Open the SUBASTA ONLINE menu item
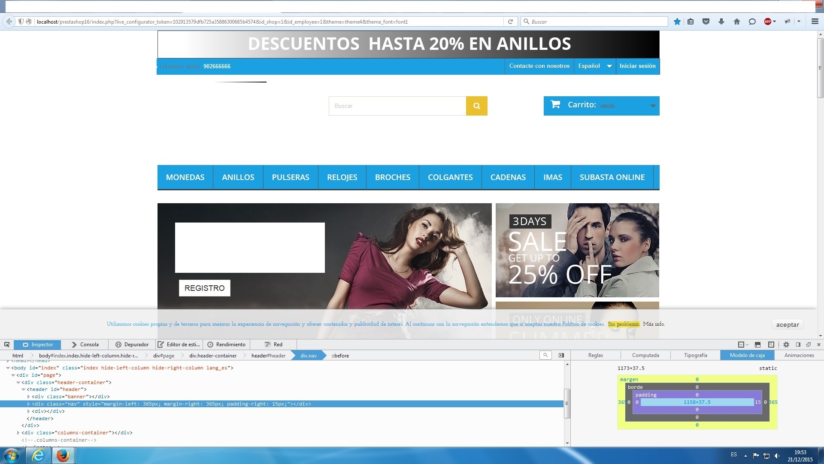Image resolution: width=824 pixels, height=464 pixels. (612, 177)
